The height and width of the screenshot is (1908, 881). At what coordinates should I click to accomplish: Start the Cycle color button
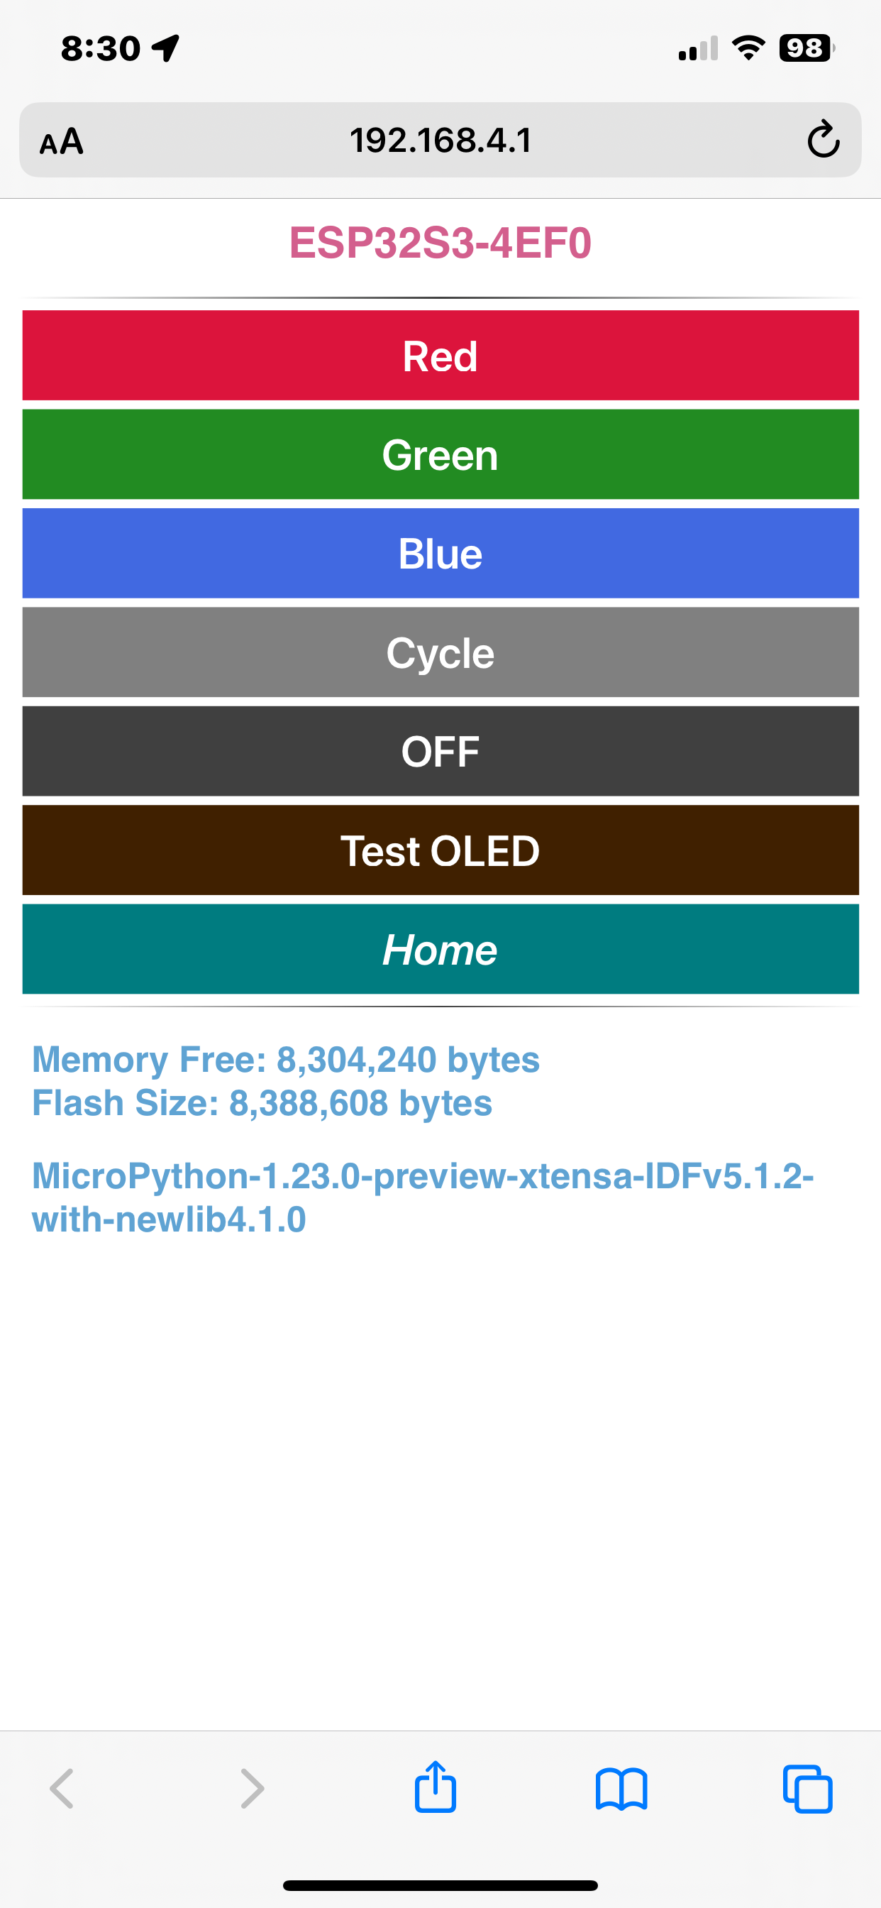click(x=440, y=652)
